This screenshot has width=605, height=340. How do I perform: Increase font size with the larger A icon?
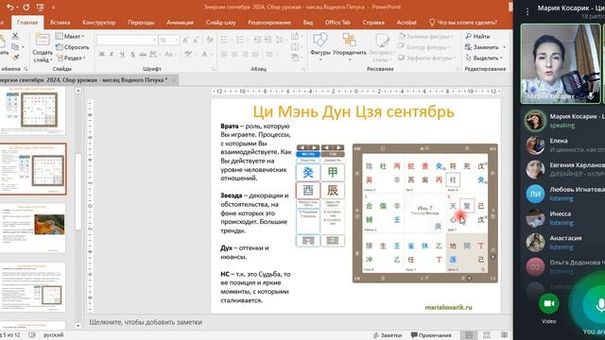click(185, 40)
